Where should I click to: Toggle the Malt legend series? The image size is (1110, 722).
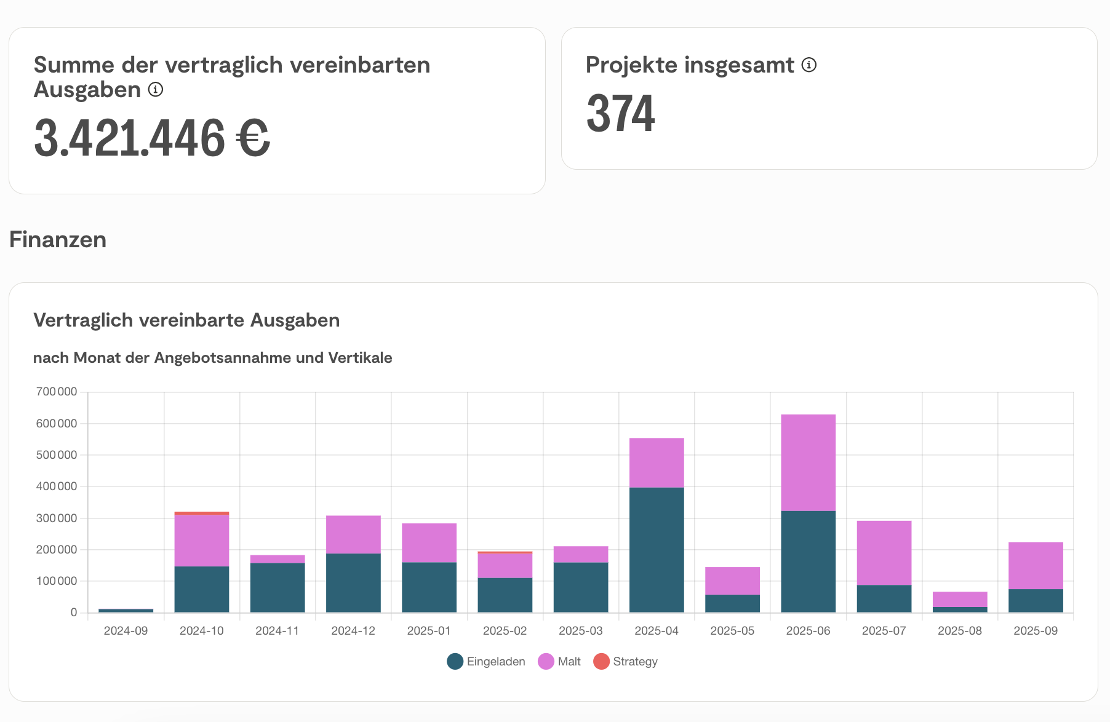pos(569,662)
